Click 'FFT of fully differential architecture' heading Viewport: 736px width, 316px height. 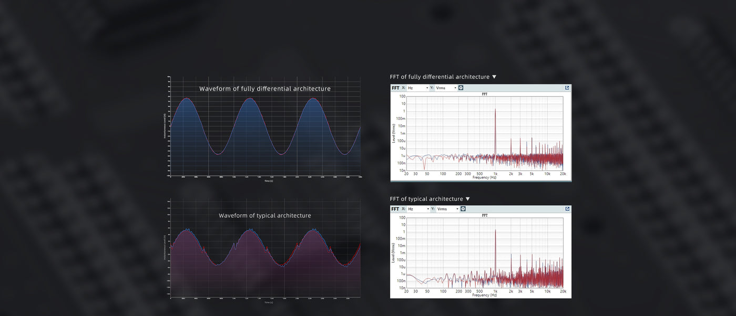pyautogui.click(x=439, y=77)
